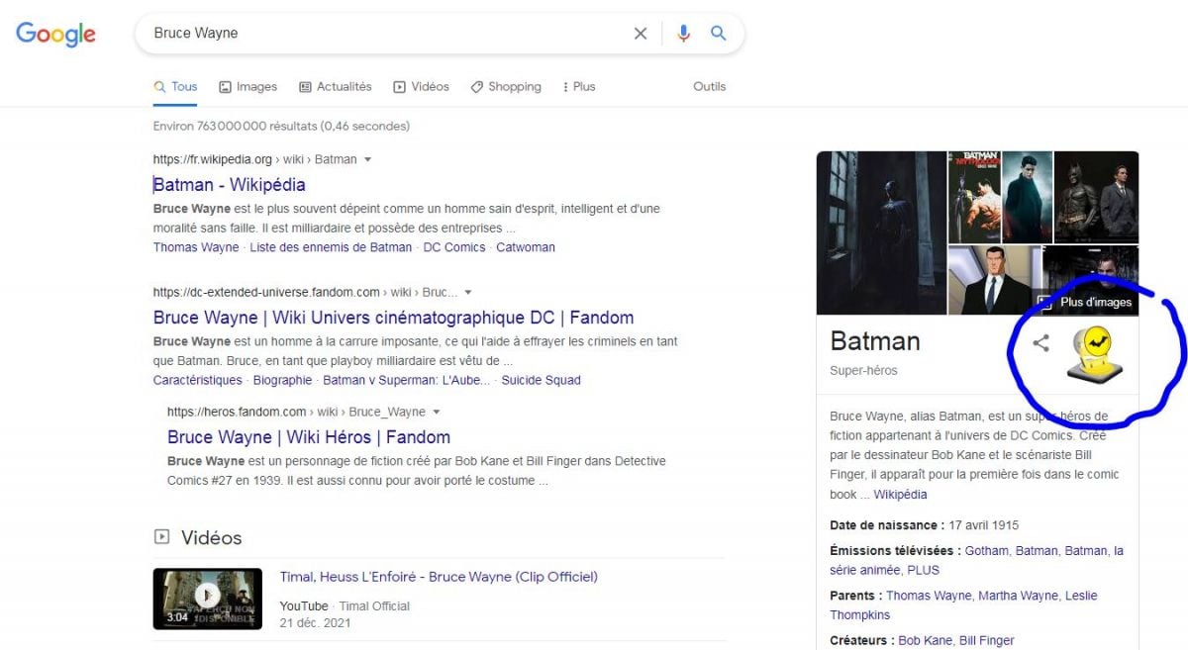This screenshot has height=650, width=1188.
Task: Open Bruce Wayne Wiki Héros Fandom result
Action: coord(309,437)
